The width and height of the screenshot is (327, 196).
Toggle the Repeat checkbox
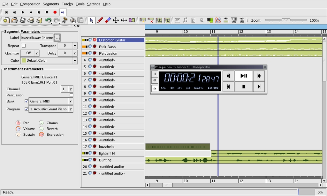[x=24, y=46]
